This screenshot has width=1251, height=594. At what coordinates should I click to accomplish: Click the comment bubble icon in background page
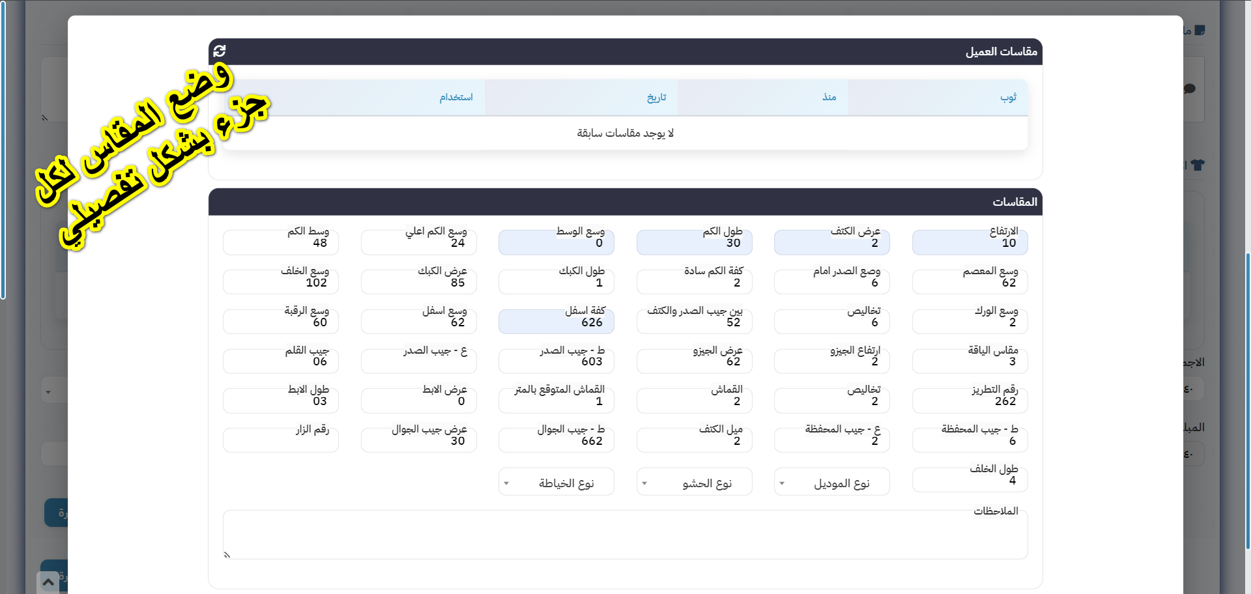click(1189, 89)
